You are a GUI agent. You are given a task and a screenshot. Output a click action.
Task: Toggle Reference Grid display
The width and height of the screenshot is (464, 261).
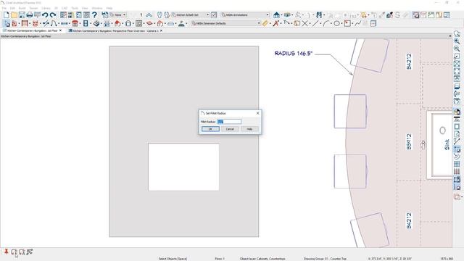click(x=457, y=171)
